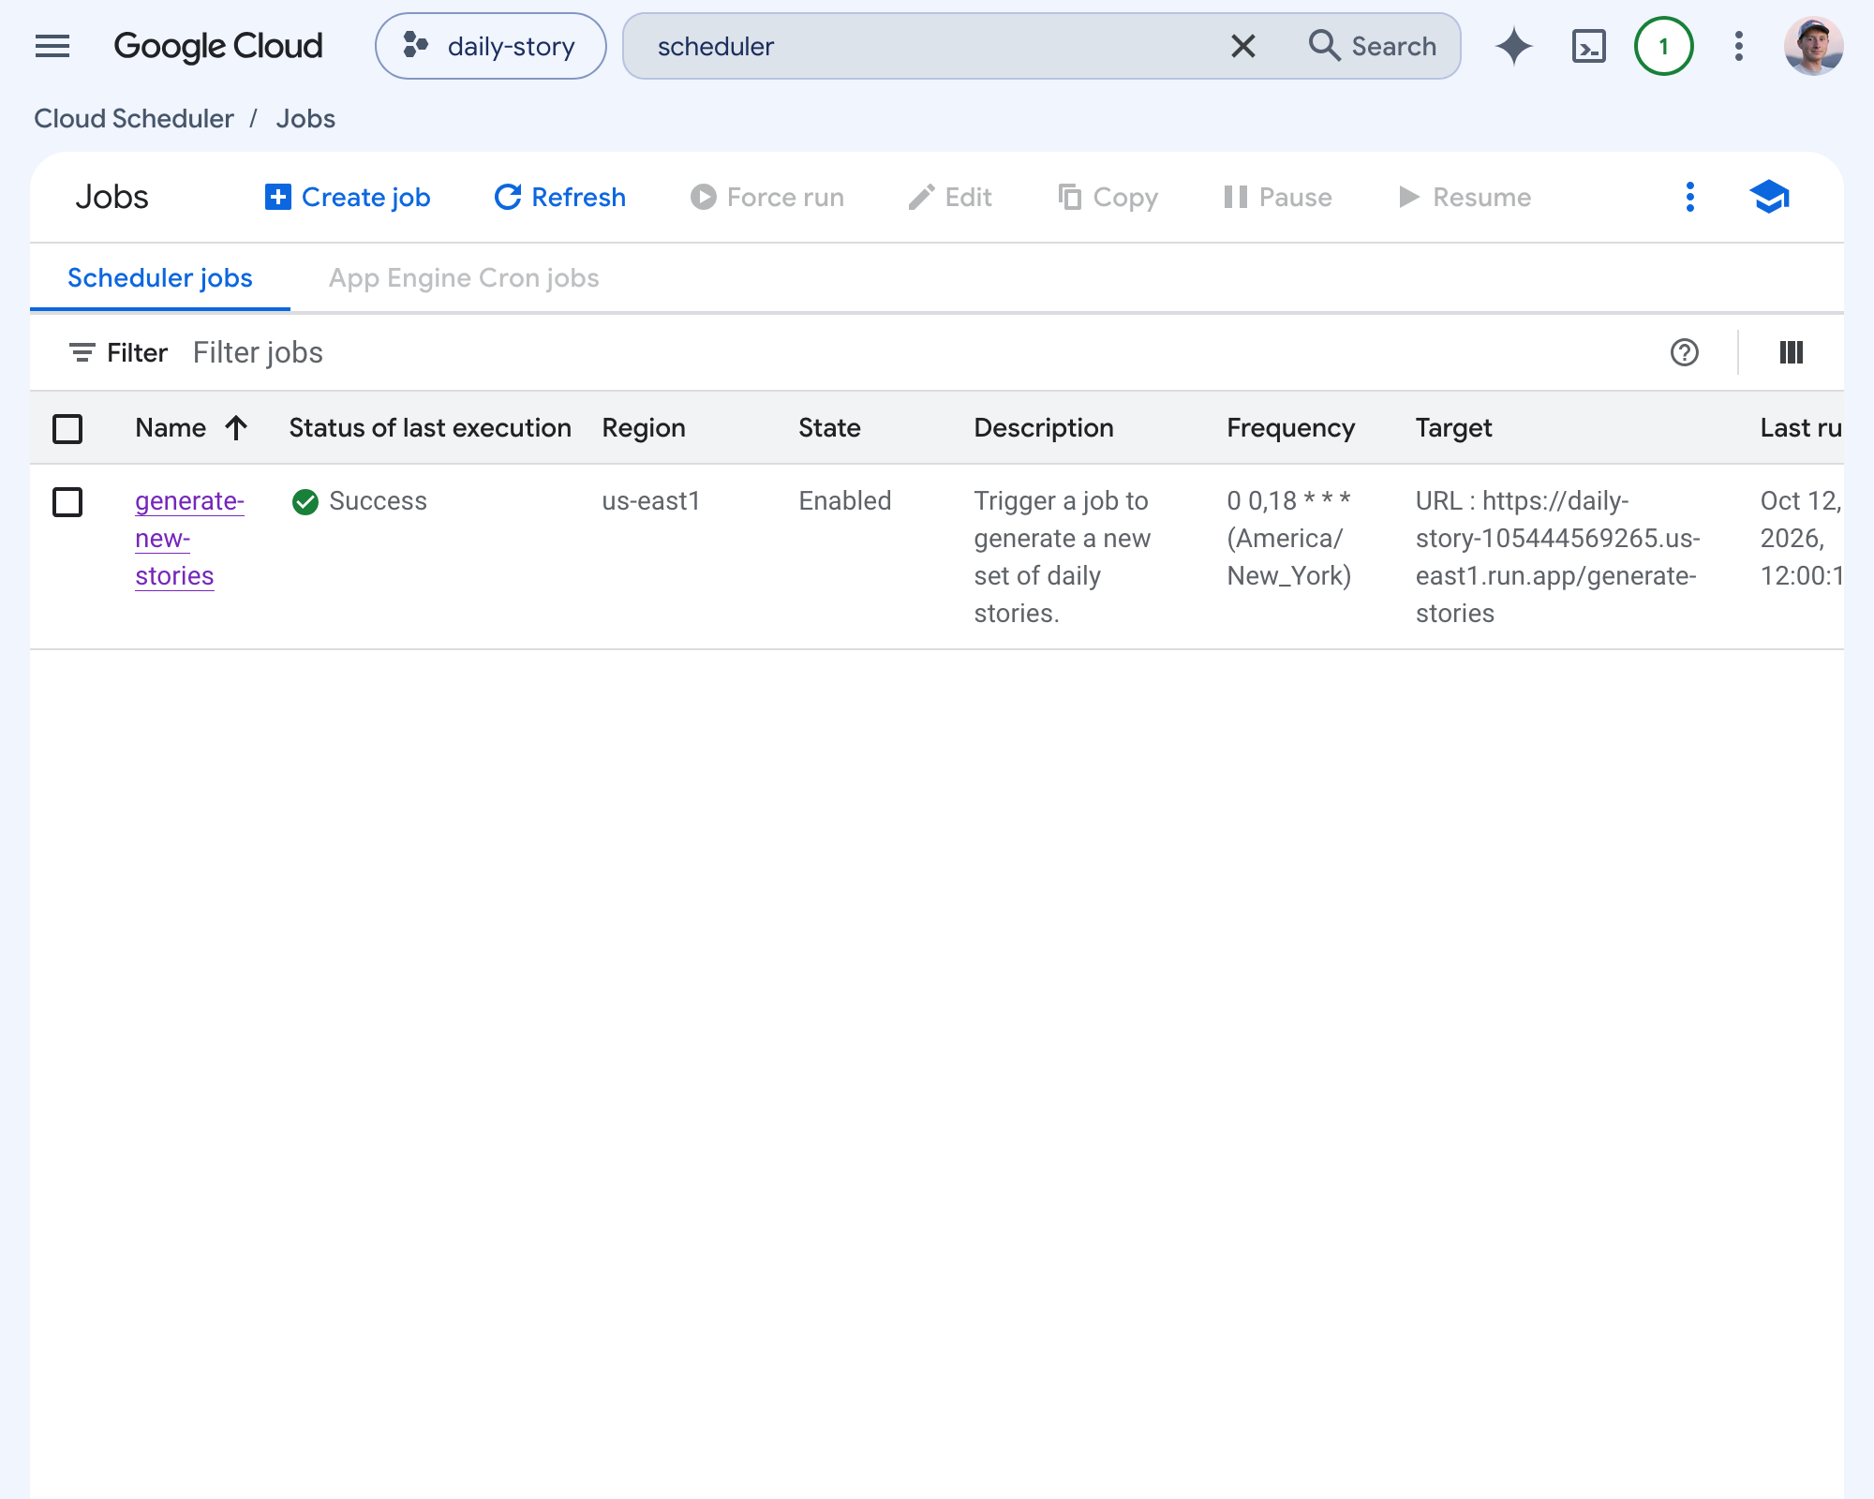Open filter help question icon
Image resolution: width=1874 pixels, height=1499 pixels.
(x=1685, y=352)
